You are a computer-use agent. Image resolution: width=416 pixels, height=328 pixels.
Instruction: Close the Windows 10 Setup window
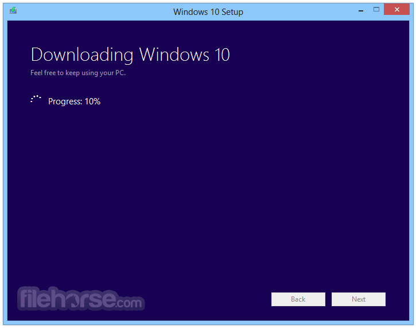pos(396,10)
